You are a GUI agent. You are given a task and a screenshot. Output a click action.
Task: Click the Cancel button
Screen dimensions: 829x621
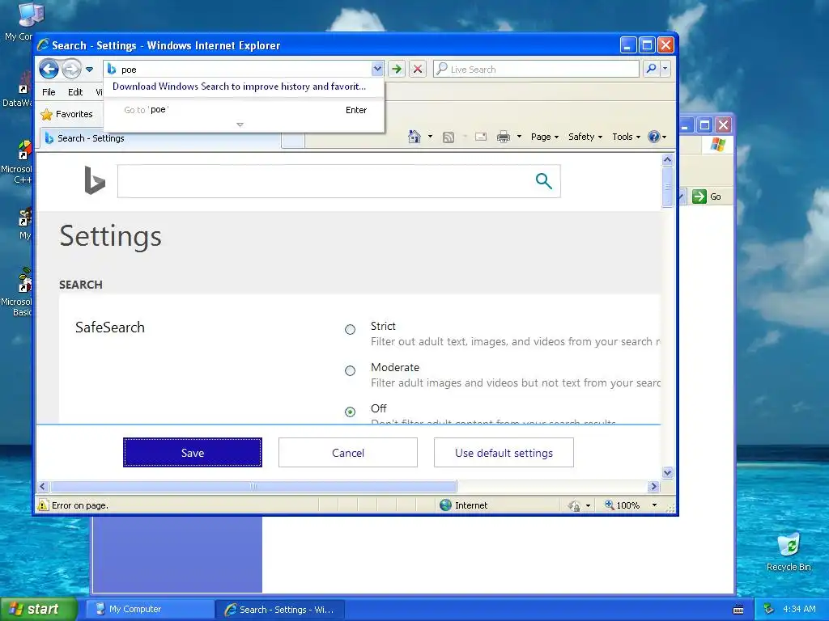pyautogui.click(x=348, y=453)
